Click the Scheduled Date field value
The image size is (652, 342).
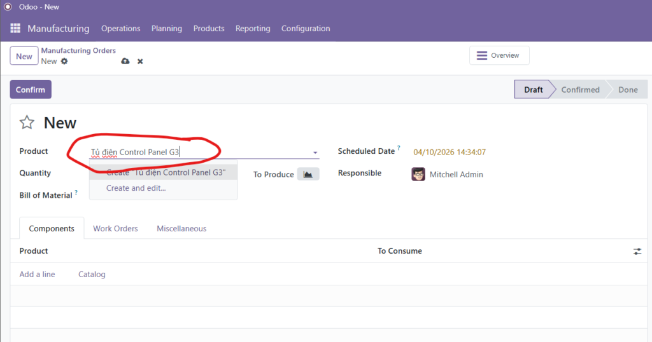[450, 152]
